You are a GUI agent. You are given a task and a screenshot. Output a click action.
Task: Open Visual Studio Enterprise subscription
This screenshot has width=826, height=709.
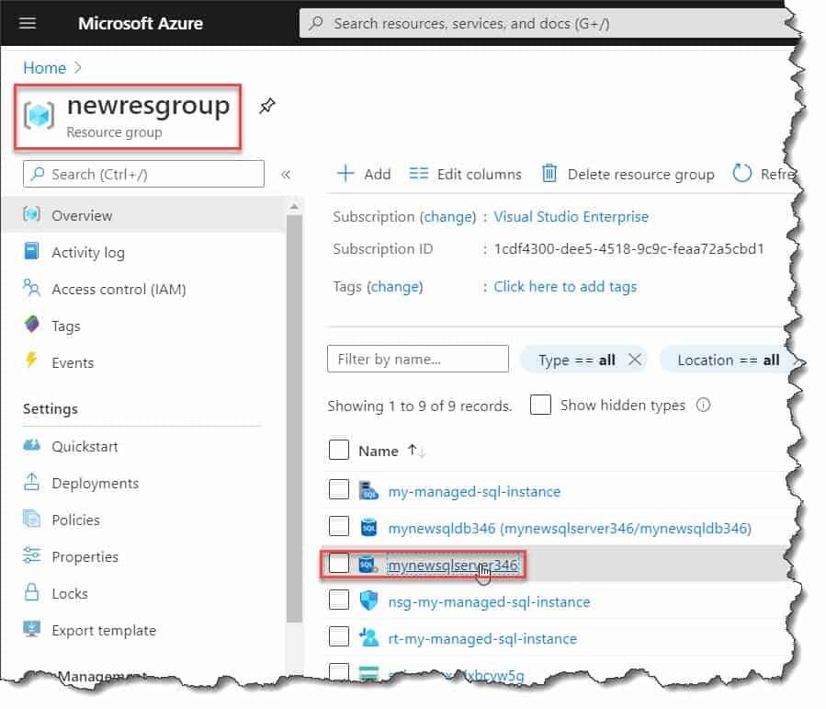point(571,217)
